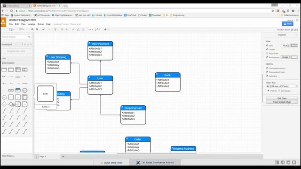
Task: Select the plain diamond relationship shape
Action: tap(4, 104)
